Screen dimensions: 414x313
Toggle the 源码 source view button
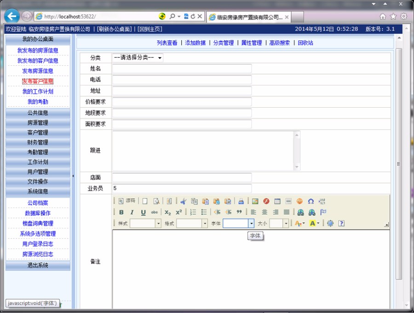click(x=127, y=201)
